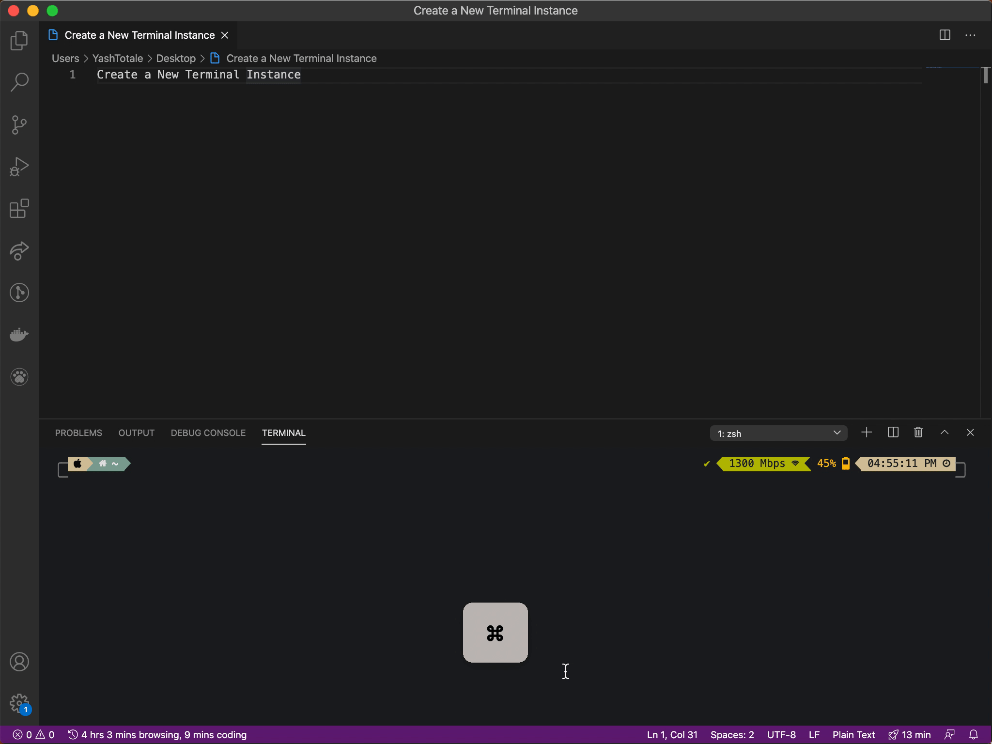Screen dimensions: 992x744
Task: Click the Account icon at bottom
Action: 19,661
